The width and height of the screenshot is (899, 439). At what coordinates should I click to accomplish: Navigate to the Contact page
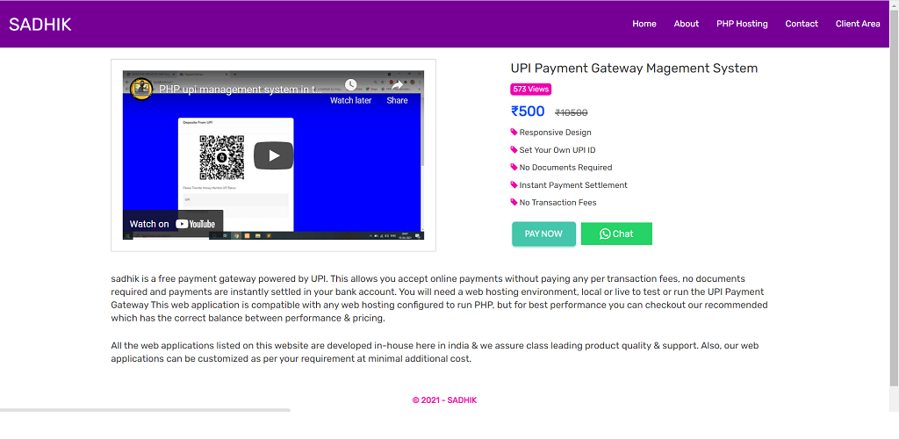(802, 24)
